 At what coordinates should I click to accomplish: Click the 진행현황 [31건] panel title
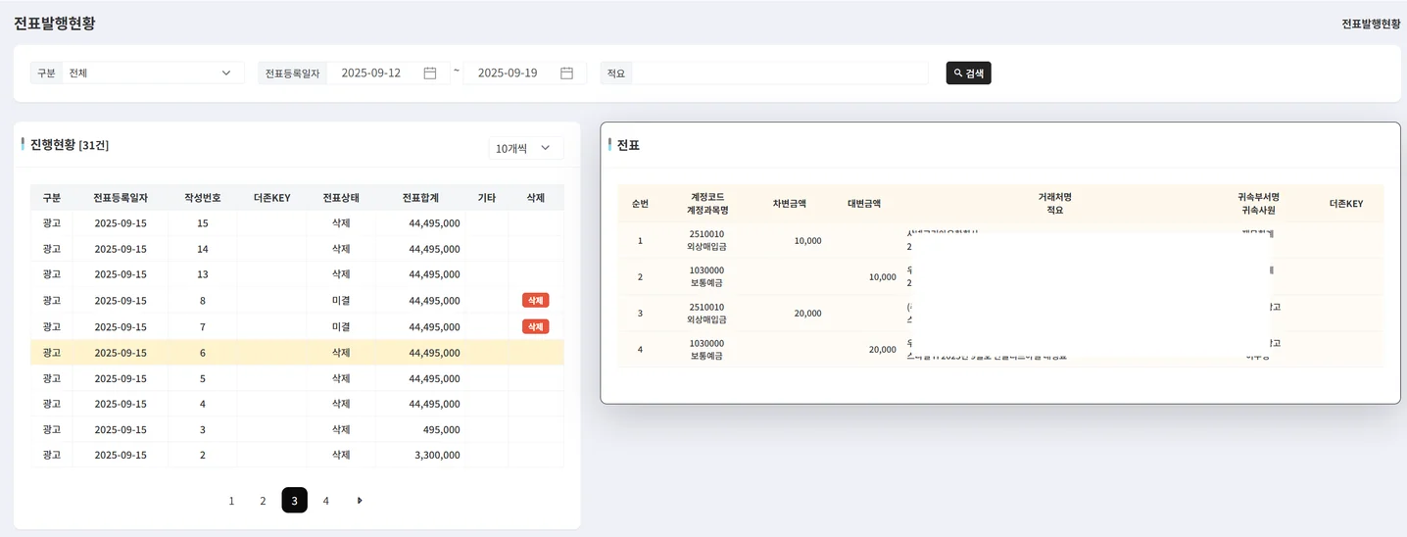(x=70, y=144)
